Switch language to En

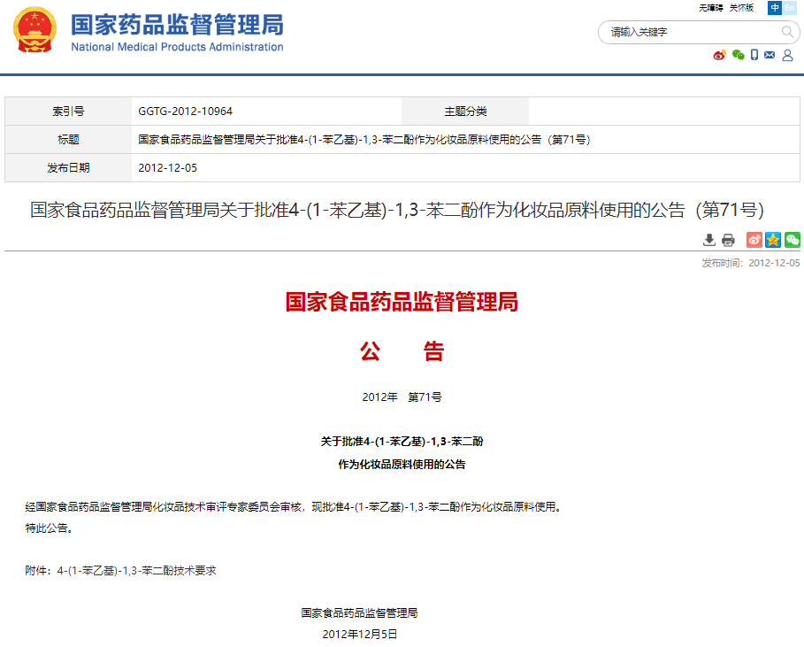789,8
